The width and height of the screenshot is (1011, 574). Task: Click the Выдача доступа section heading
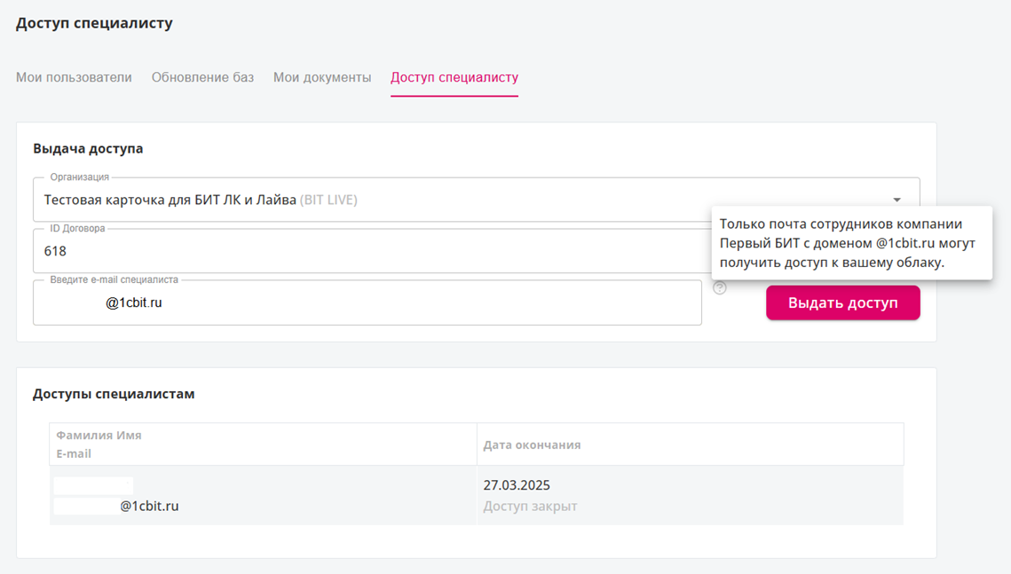pos(89,148)
